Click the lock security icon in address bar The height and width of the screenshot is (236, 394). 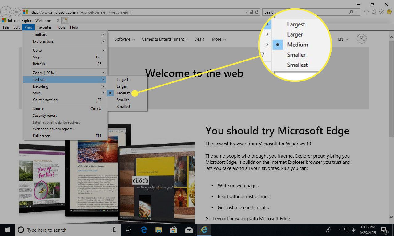252,12
